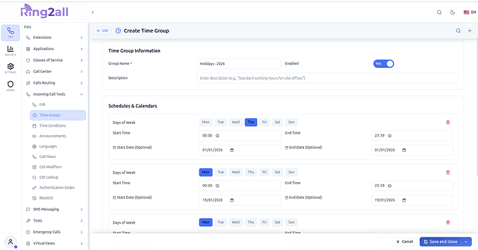Toggle Fri in third schedule

tap(265, 222)
